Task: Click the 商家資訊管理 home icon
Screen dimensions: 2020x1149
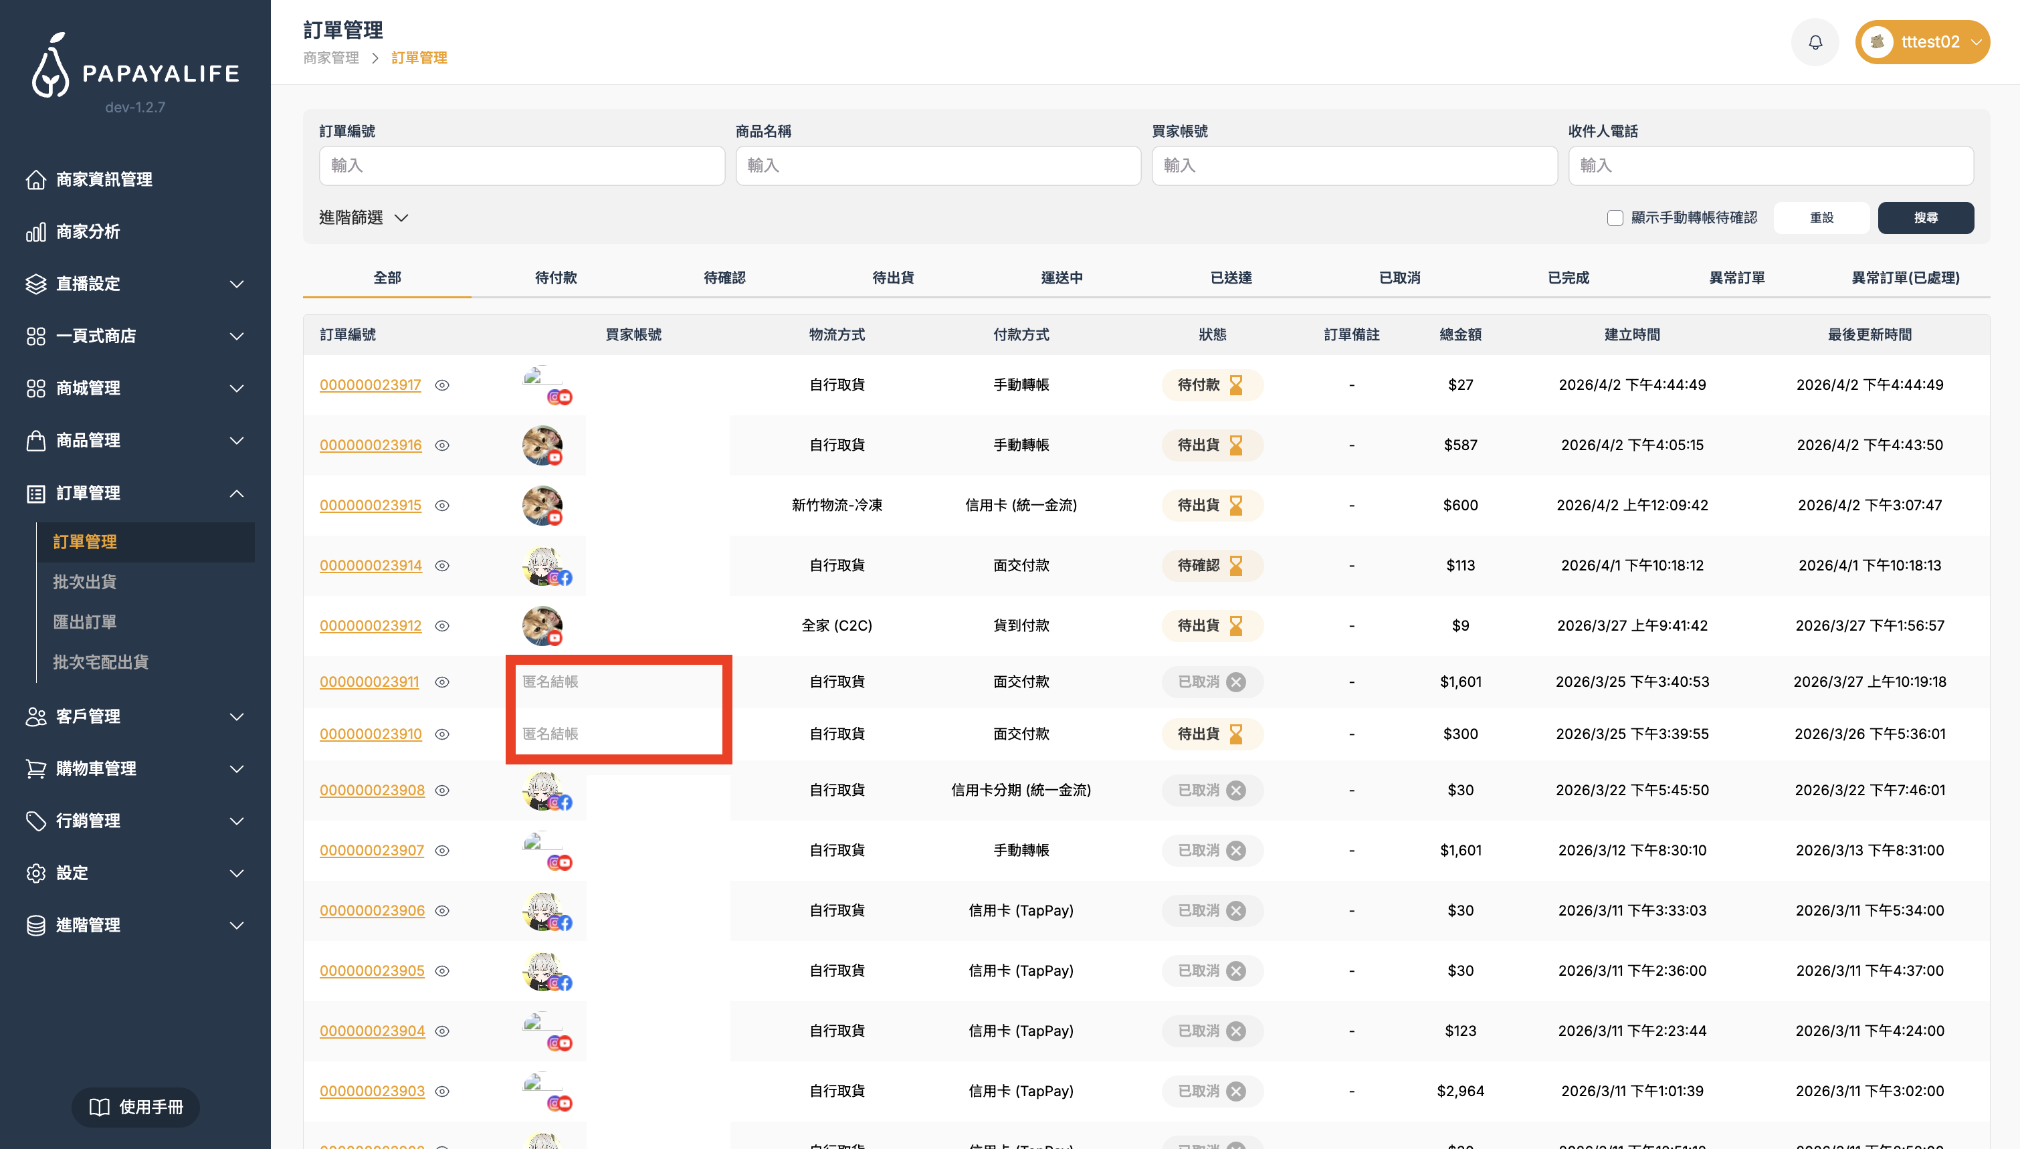Action: (x=37, y=179)
